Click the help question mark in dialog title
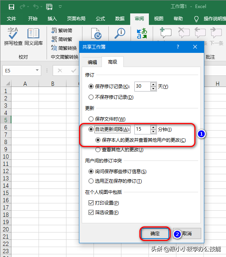226x257 pixels. 178,47
